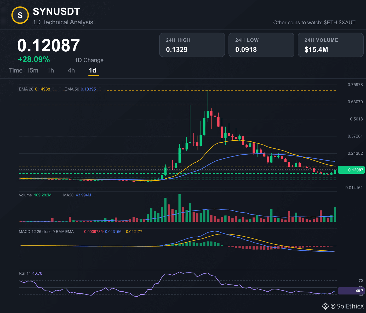Click the "Other coins to watch:" text

[298, 22]
